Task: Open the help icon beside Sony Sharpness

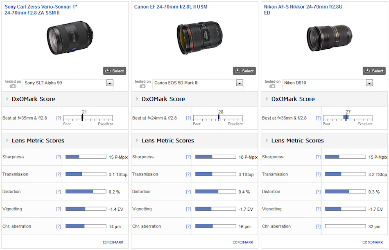Action: point(59,157)
